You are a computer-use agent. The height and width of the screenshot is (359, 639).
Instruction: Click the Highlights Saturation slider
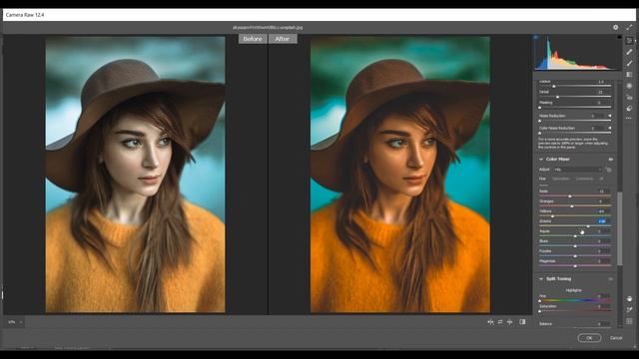(575, 310)
